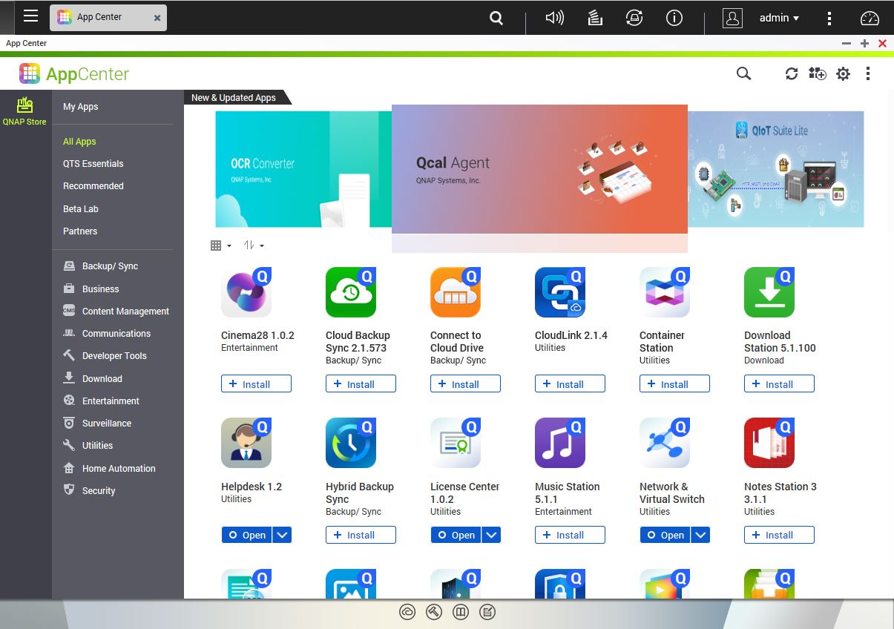Click the Notes Station 3 icon

[769, 443]
